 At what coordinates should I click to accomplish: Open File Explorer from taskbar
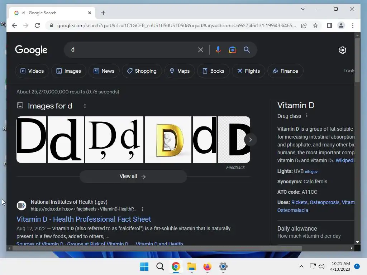[x=192, y=266]
